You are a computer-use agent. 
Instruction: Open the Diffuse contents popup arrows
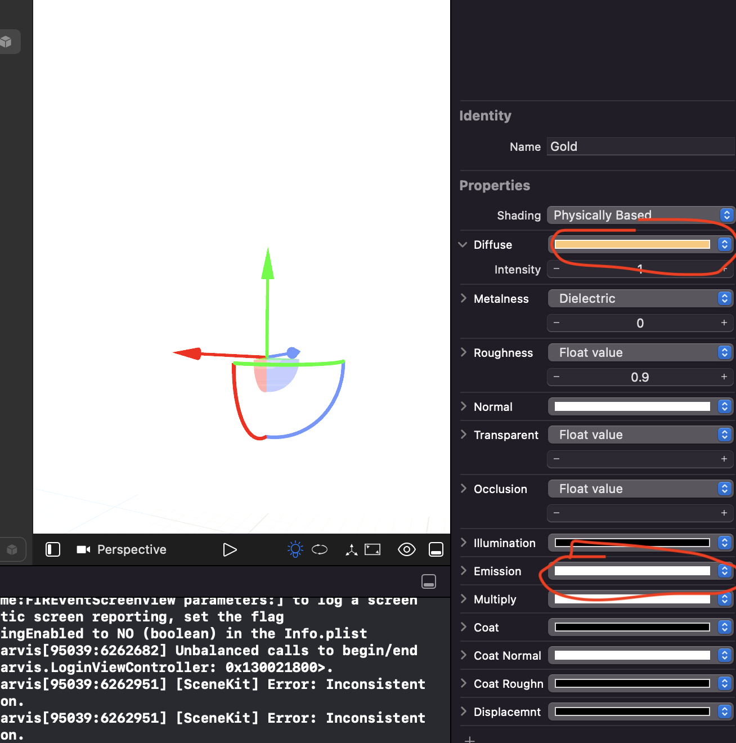click(725, 244)
